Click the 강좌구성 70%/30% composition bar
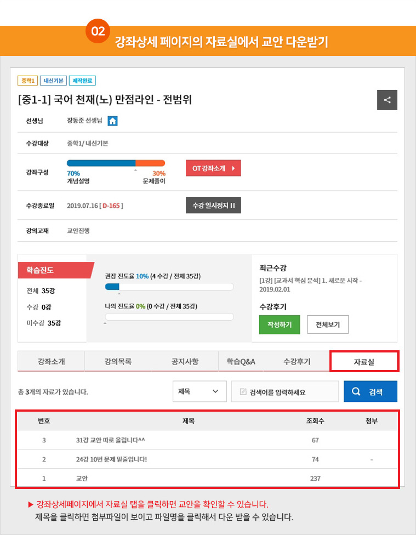The image size is (416, 535). [x=116, y=163]
